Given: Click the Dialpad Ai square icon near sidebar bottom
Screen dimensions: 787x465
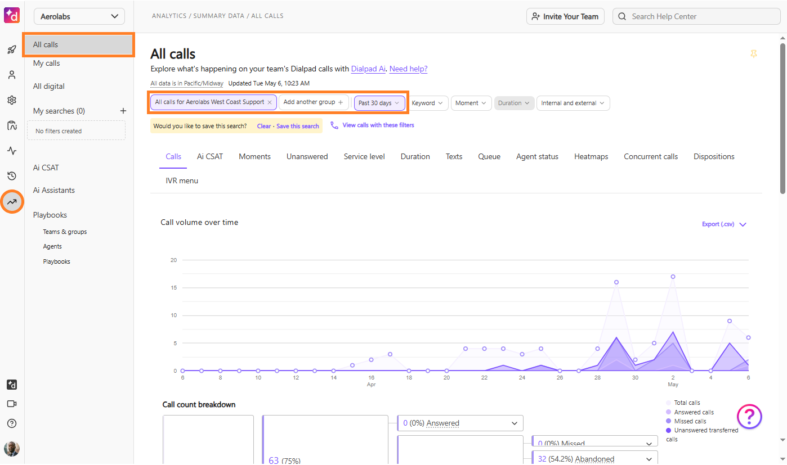Looking at the screenshot, I should pos(12,385).
